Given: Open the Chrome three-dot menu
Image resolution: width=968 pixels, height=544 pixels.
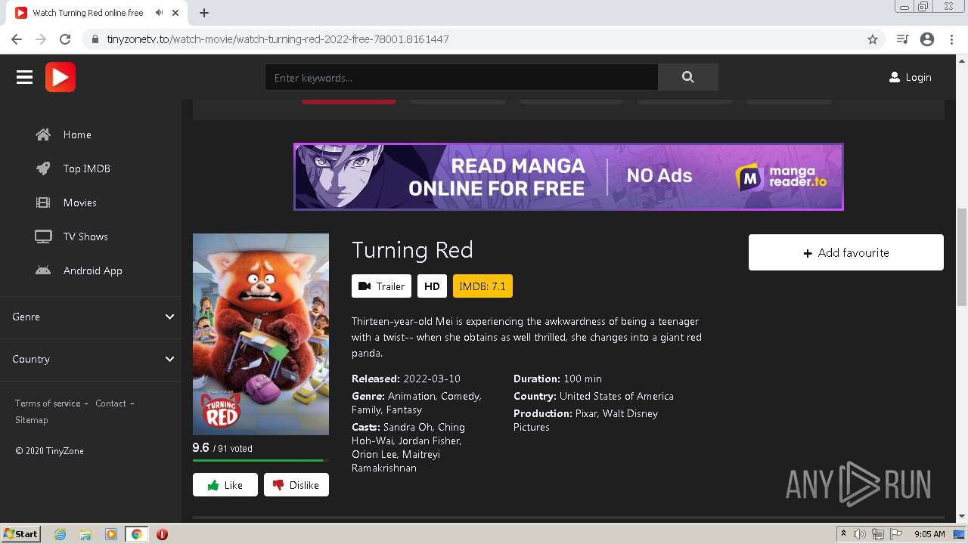Looking at the screenshot, I should point(951,39).
